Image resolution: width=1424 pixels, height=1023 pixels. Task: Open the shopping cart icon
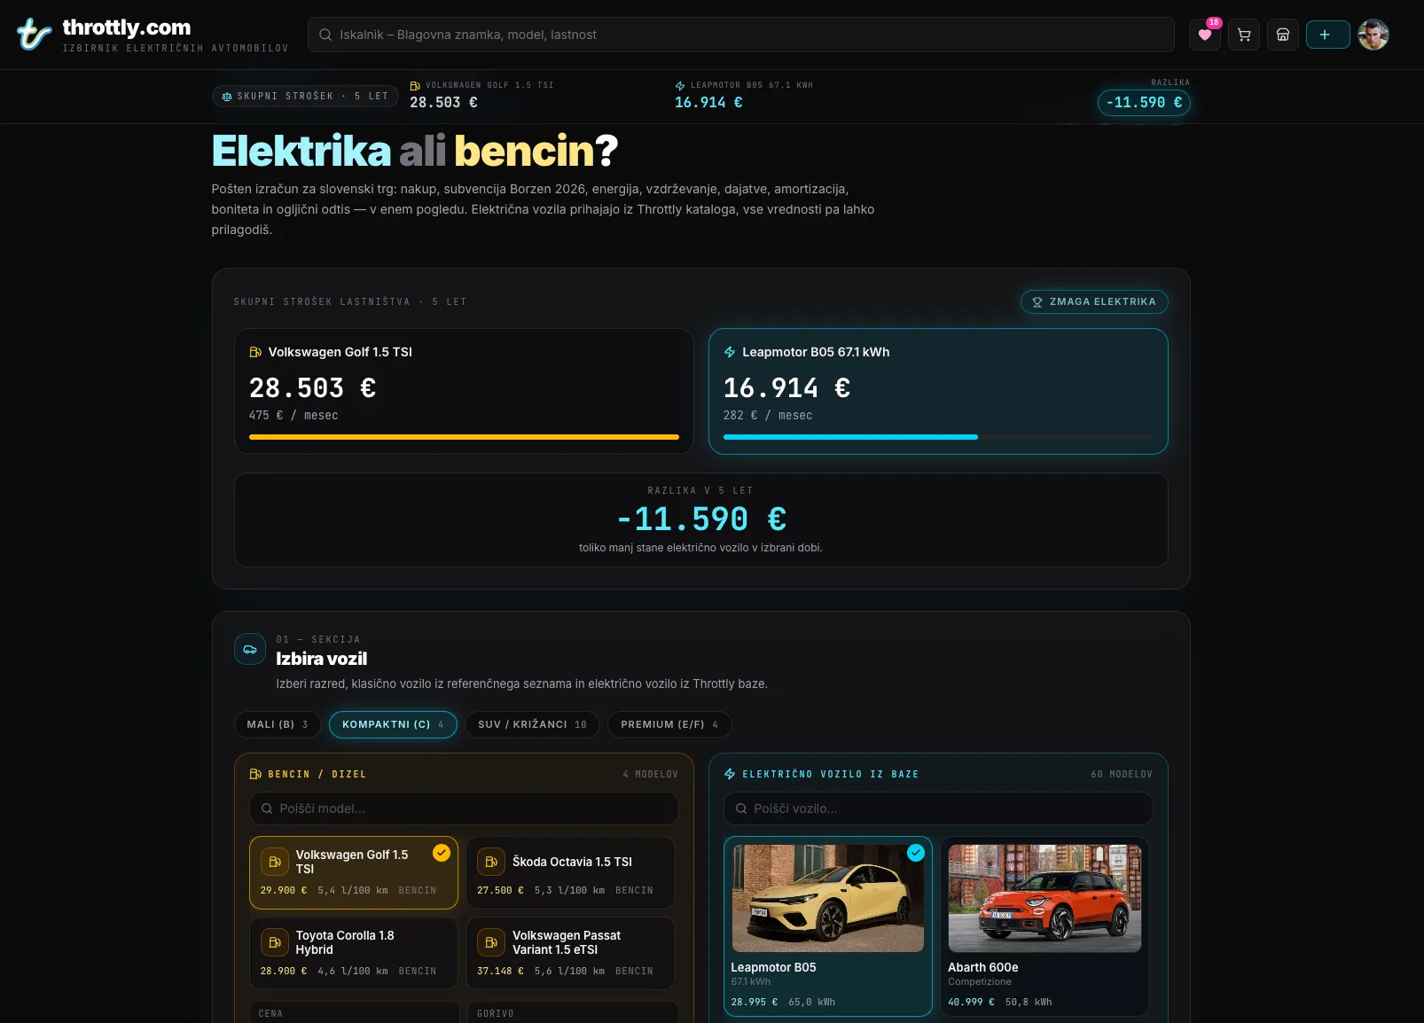point(1244,35)
